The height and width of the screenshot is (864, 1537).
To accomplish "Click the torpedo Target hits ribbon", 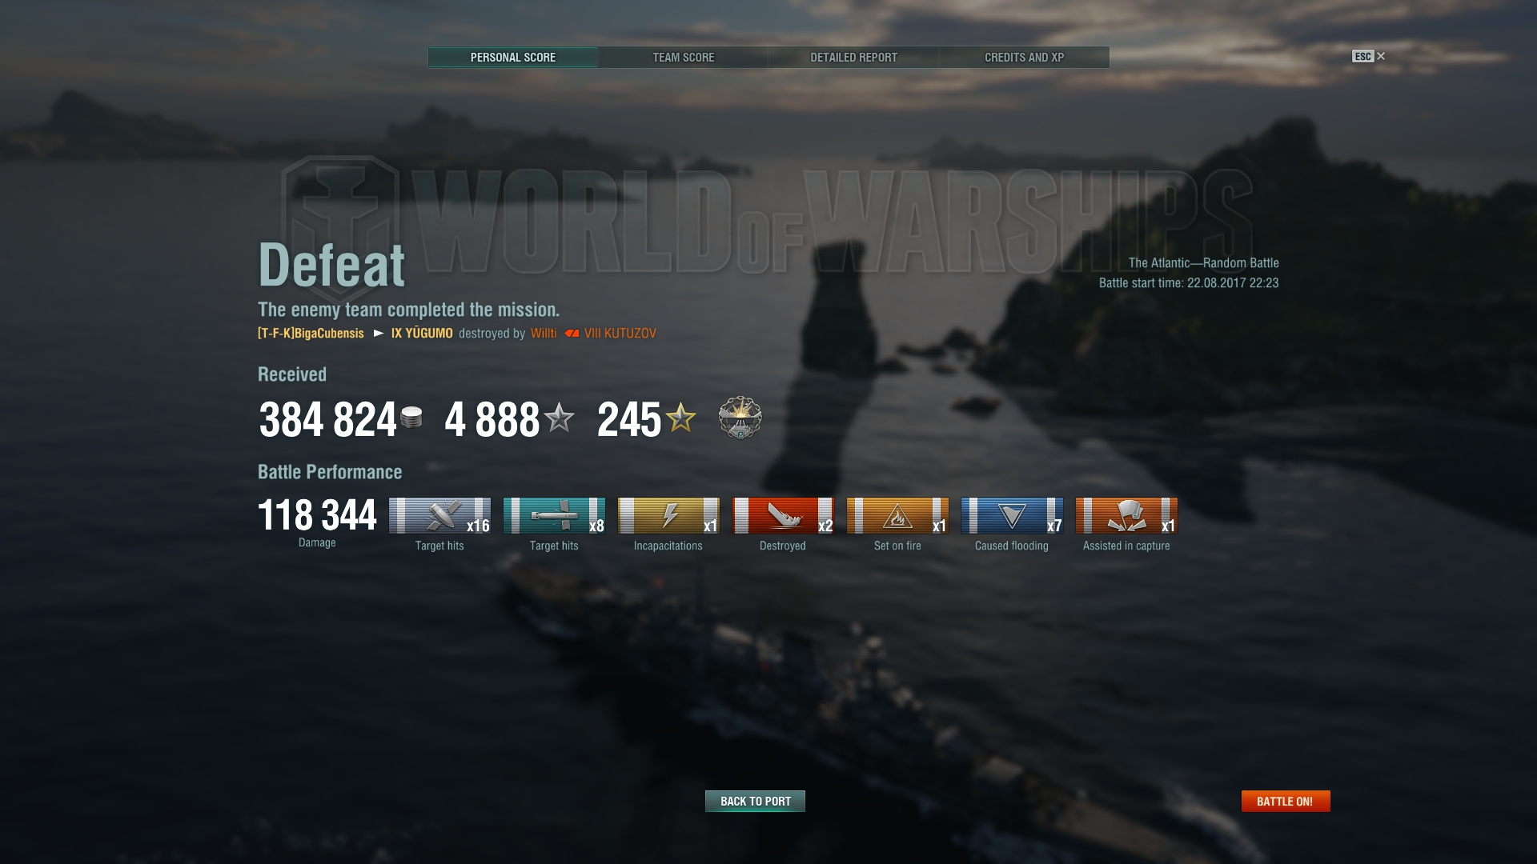I will 554,515.
